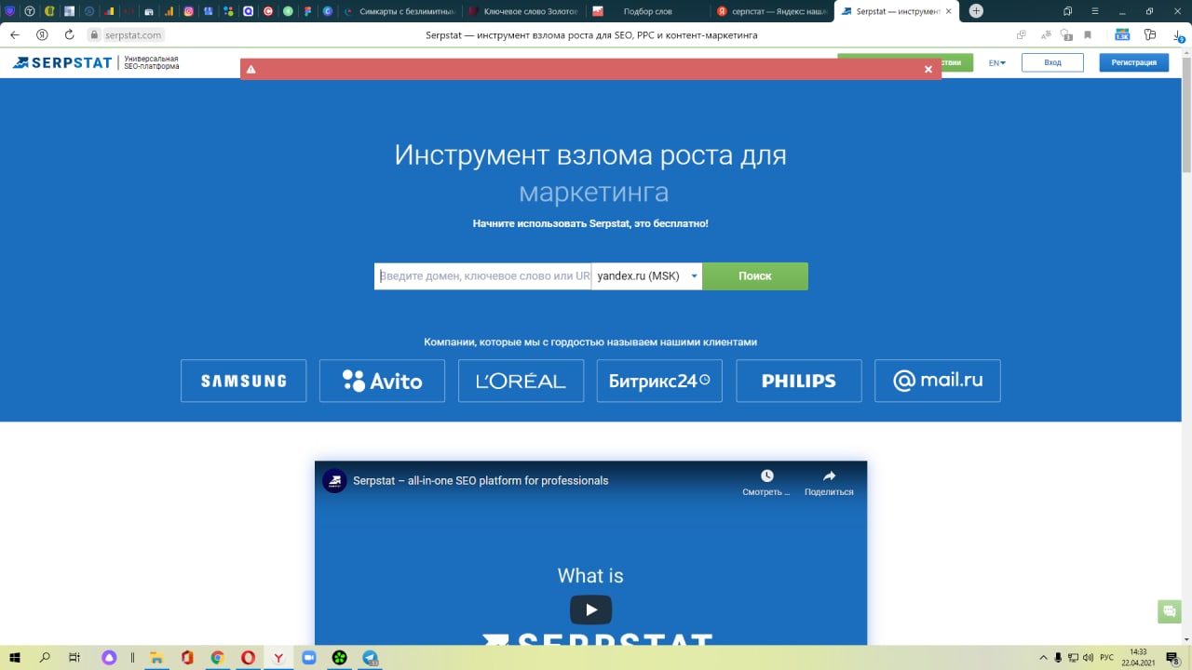Open Google Chrome from the taskbar
1192x670 pixels.
(217, 658)
